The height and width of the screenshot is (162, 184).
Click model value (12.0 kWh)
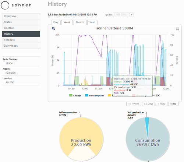pyautogui.click(x=11, y=73)
